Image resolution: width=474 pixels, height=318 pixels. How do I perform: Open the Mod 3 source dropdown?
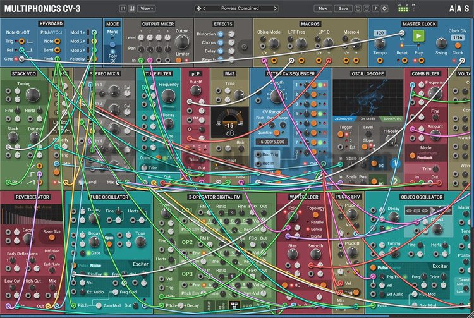click(x=78, y=50)
